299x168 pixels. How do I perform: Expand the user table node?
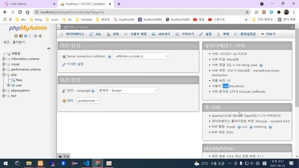point(8,85)
